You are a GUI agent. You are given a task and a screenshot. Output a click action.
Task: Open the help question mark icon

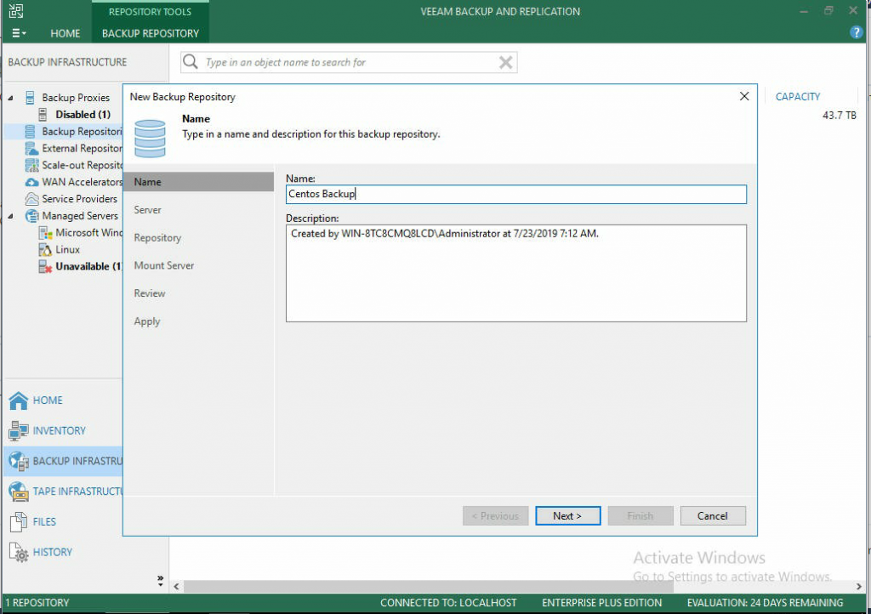[x=856, y=33]
